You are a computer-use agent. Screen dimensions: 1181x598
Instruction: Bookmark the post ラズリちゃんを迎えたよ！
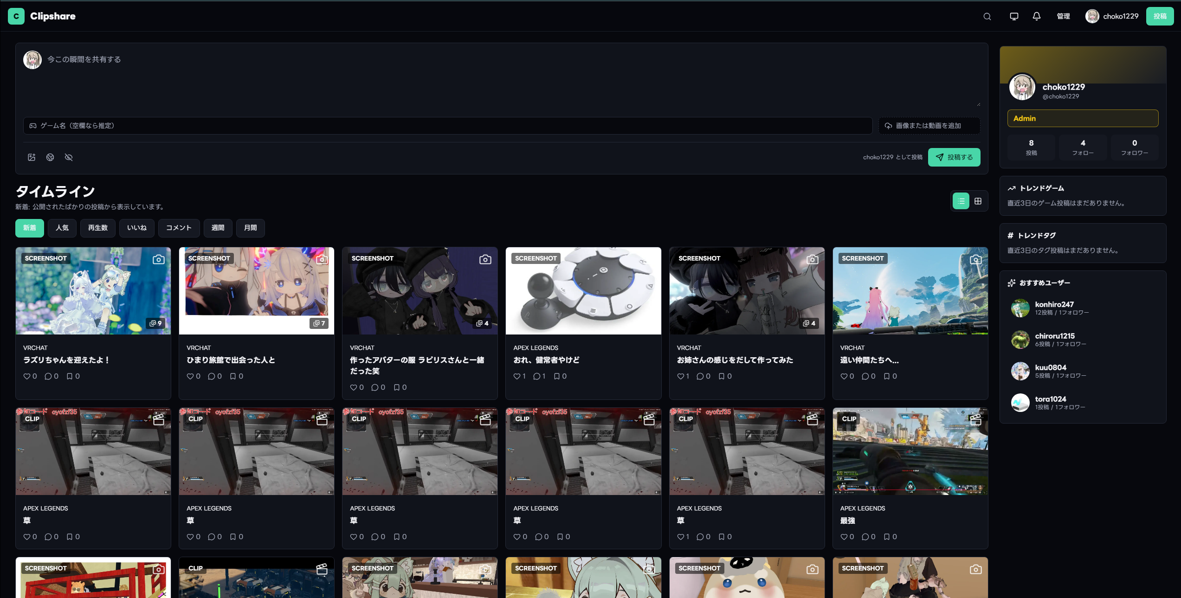[70, 376]
